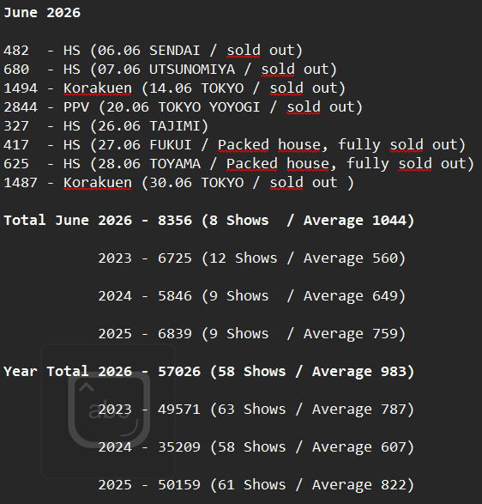Viewport: 482px width, 504px height.
Task: Click "Average 1044" in the June total line
Action: coord(355,221)
